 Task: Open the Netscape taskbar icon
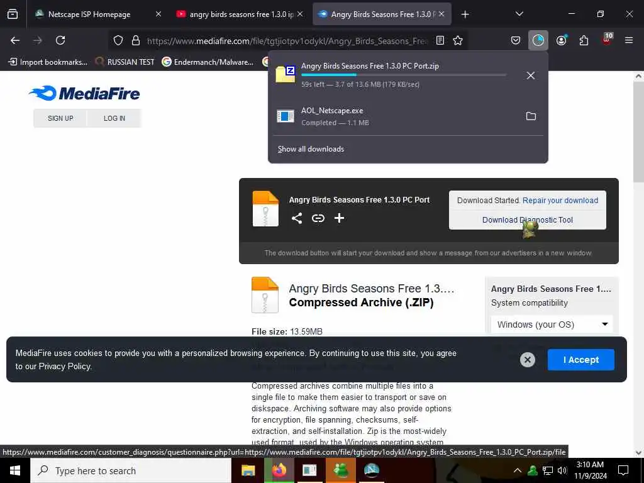tap(371, 470)
